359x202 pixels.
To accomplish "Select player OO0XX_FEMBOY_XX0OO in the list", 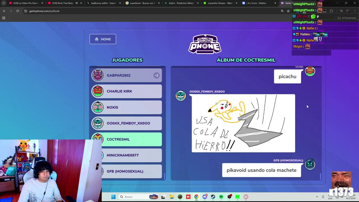I will point(127,123).
